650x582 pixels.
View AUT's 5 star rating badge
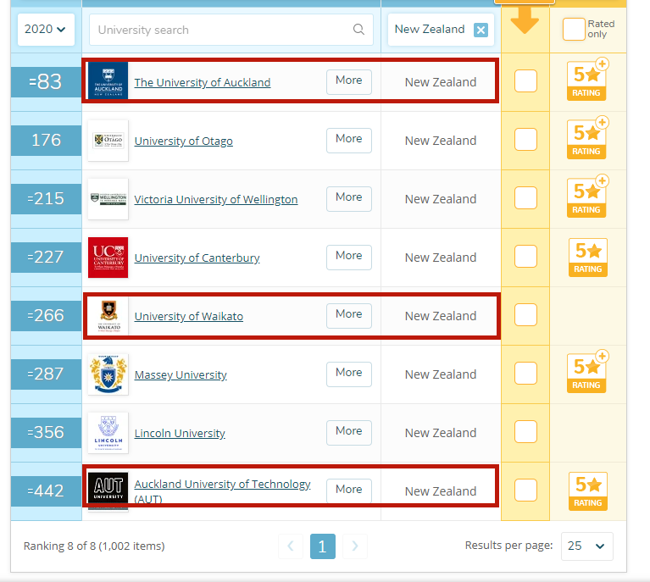click(588, 491)
